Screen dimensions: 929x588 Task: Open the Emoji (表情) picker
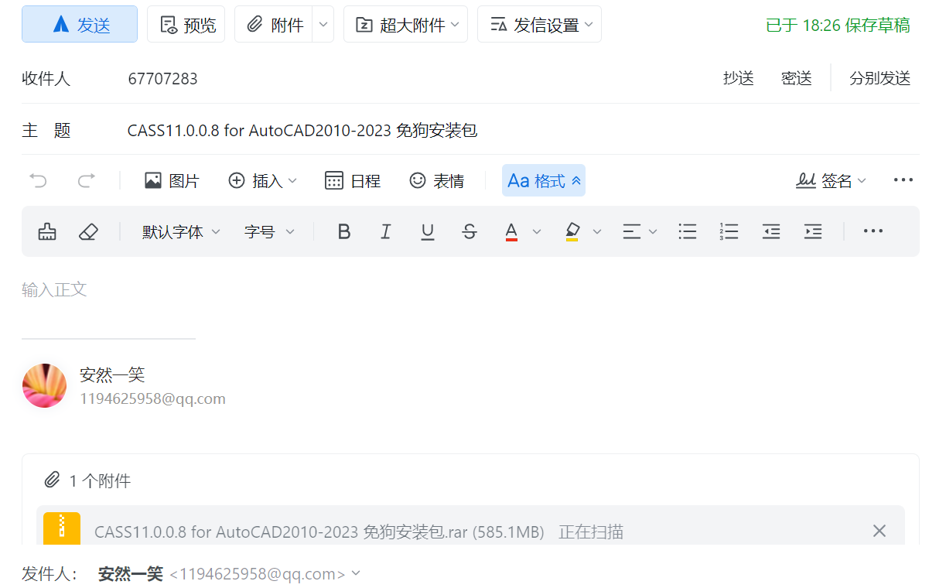[437, 180]
